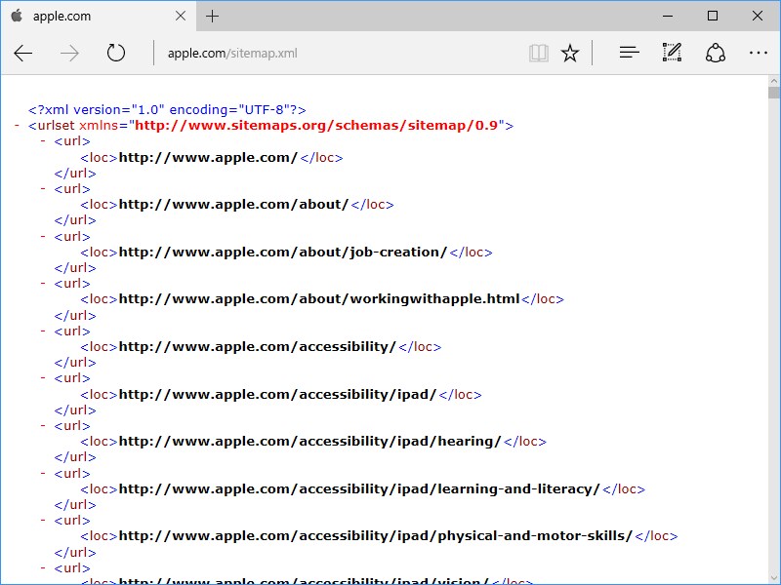Collapse url node containing workingwithapple.html
This screenshot has width=781, height=585.
pyautogui.click(x=43, y=284)
